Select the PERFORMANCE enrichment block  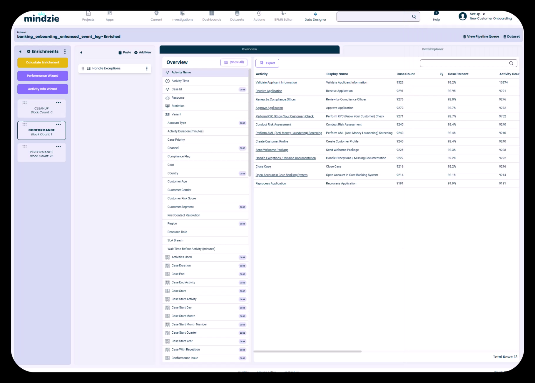click(41, 153)
